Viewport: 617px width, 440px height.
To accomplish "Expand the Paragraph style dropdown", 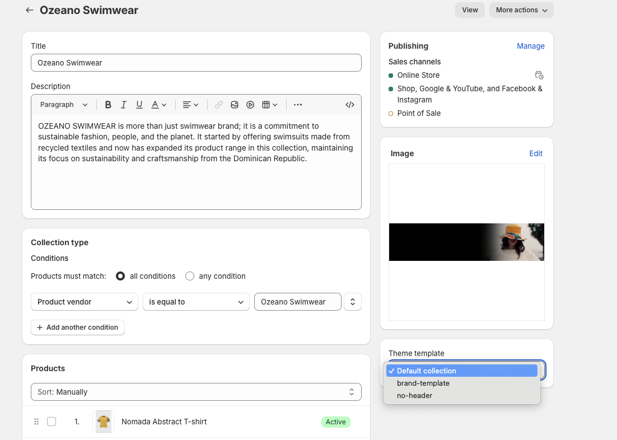I will click(x=64, y=105).
